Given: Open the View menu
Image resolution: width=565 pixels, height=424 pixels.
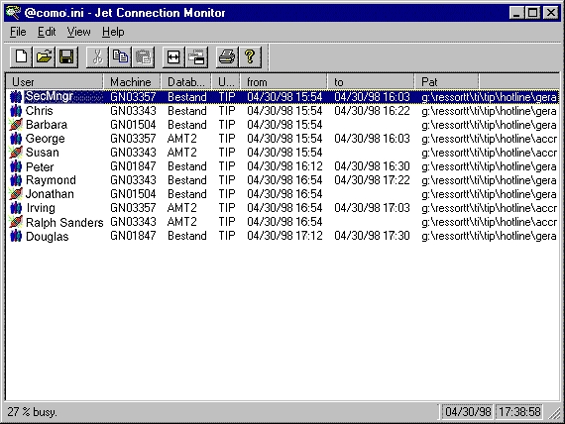Looking at the screenshot, I should coord(78,32).
